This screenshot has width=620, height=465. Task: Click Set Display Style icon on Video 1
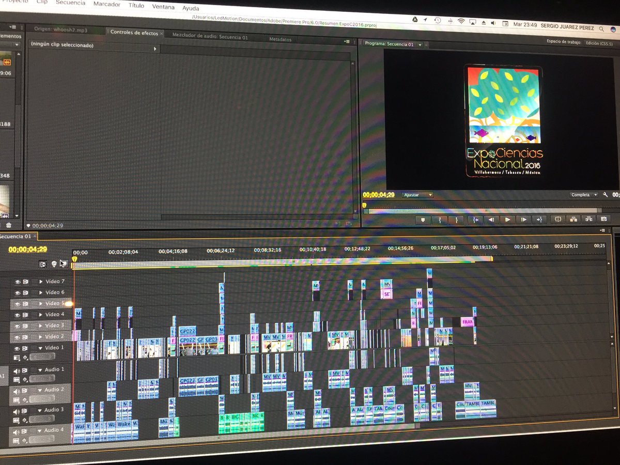click(17, 358)
